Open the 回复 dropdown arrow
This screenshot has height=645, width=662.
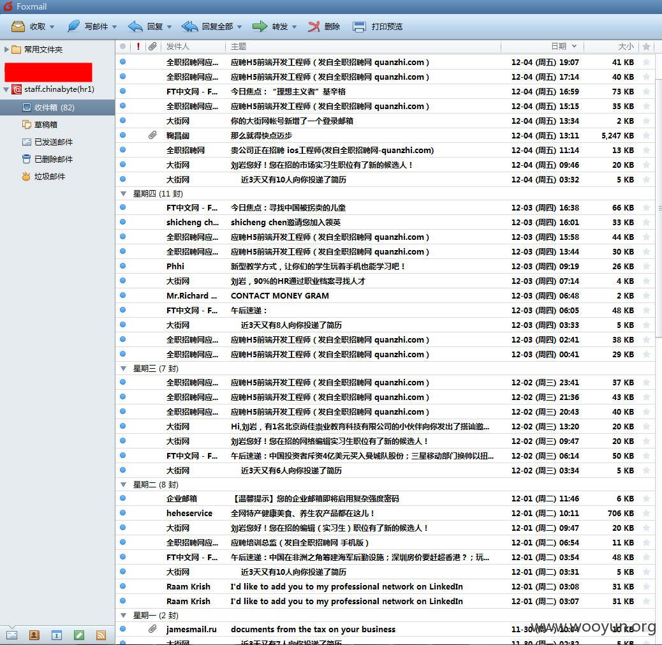[x=169, y=27]
